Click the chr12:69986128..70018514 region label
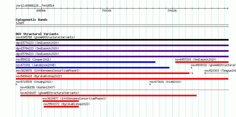 click(35, 6)
